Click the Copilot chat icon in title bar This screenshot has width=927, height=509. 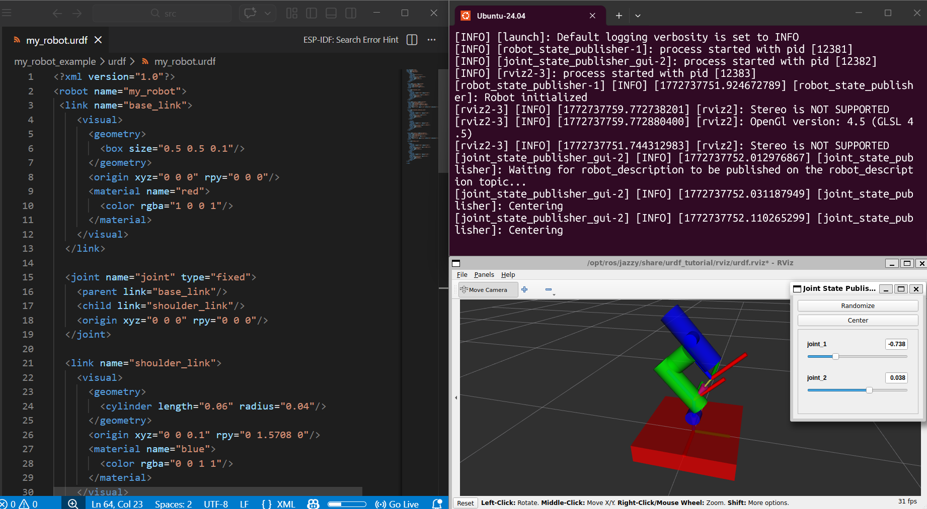click(x=250, y=13)
